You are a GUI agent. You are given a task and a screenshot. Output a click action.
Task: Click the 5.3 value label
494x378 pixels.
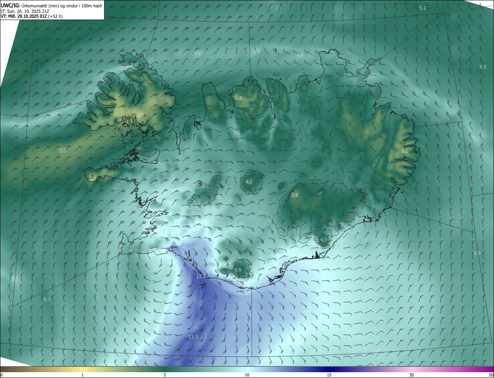(x=200, y=185)
